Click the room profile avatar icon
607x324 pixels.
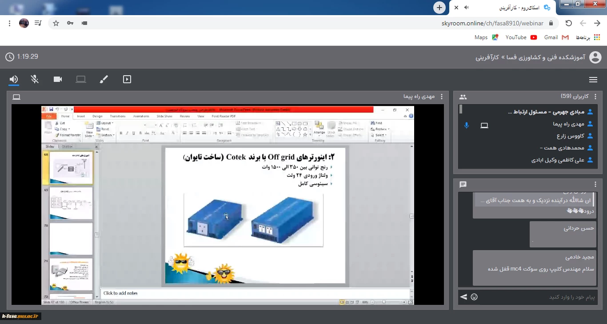tap(595, 57)
